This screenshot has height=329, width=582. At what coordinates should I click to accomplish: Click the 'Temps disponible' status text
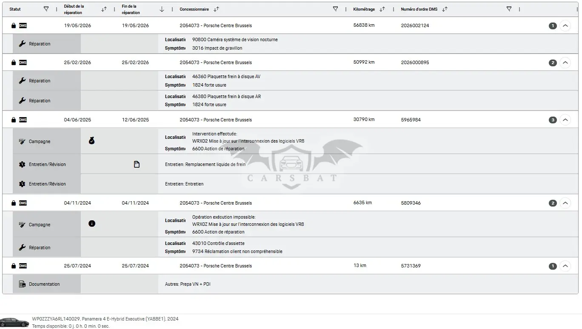(x=71, y=326)
